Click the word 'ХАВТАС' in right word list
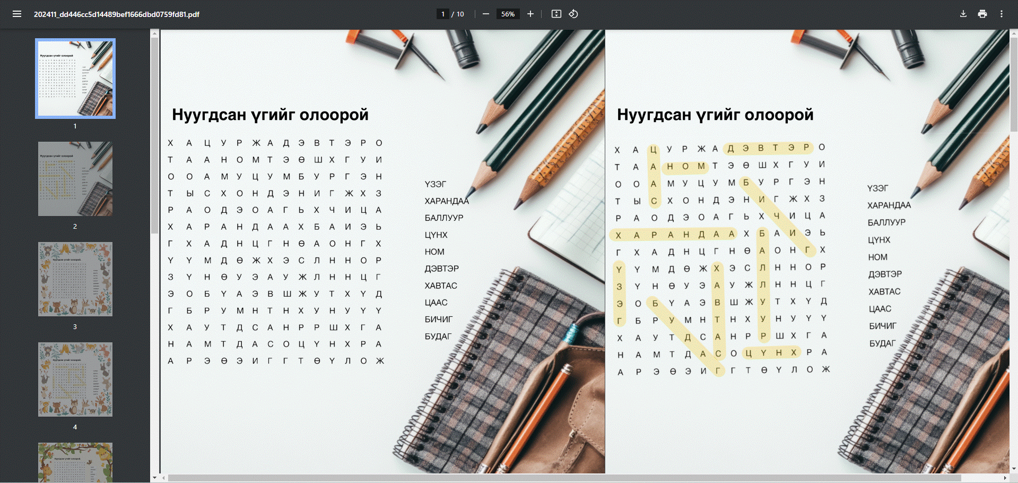Viewport: 1018px width, 483px height. [884, 291]
